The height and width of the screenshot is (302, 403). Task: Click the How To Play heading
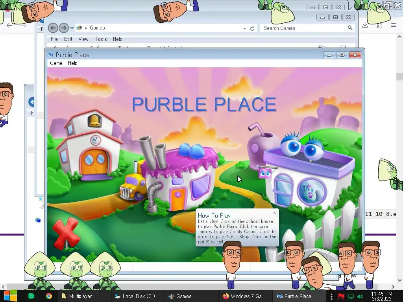(214, 216)
